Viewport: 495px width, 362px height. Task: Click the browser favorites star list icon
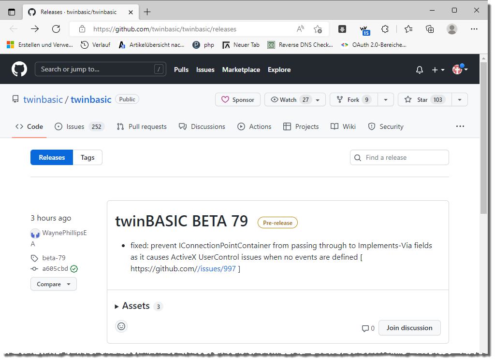click(408, 29)
